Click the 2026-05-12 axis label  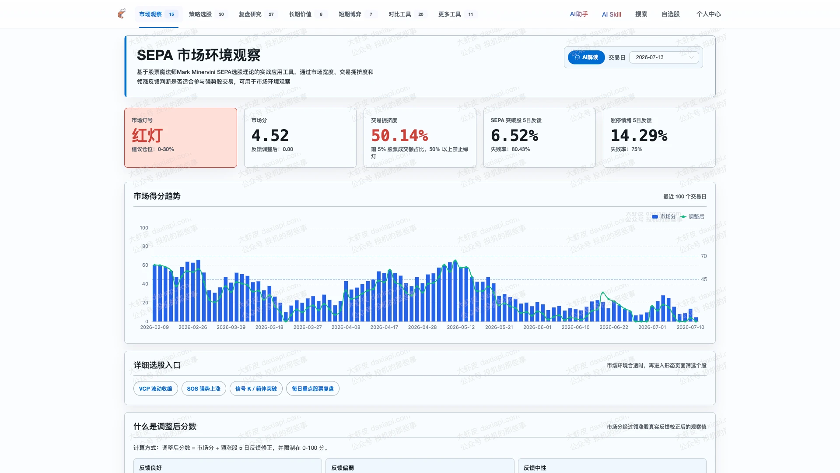click(x=461, y=327)
